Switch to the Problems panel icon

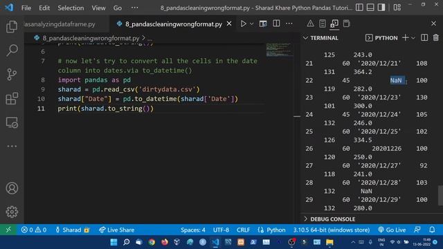(x=310, y=24)
